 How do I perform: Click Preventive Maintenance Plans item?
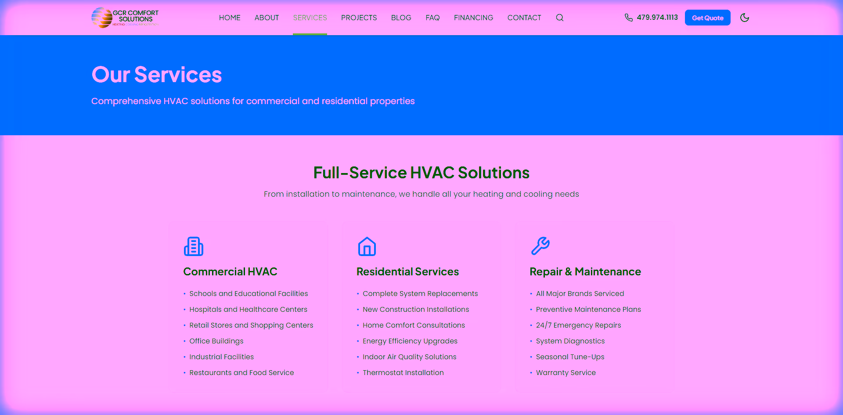tap(588, 309)
